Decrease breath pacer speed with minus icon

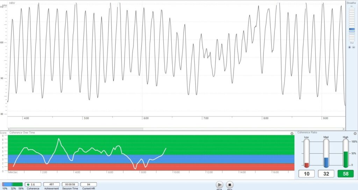tap(353, 47)
